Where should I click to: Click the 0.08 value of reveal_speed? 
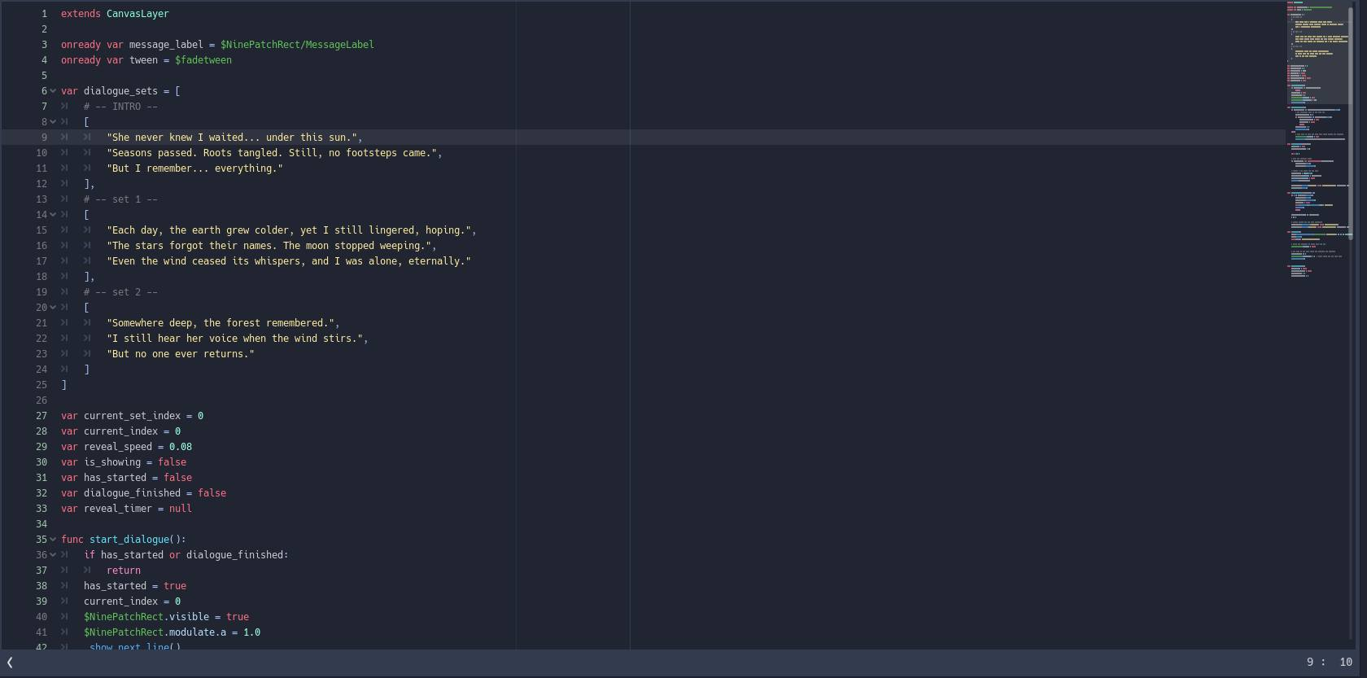pos(181,447)
